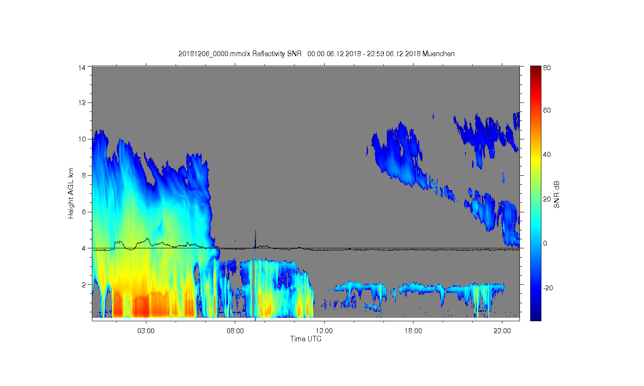Screen dimensions: 644x386
Task: Click the 4 km height tick label
Action: (84, 248)
